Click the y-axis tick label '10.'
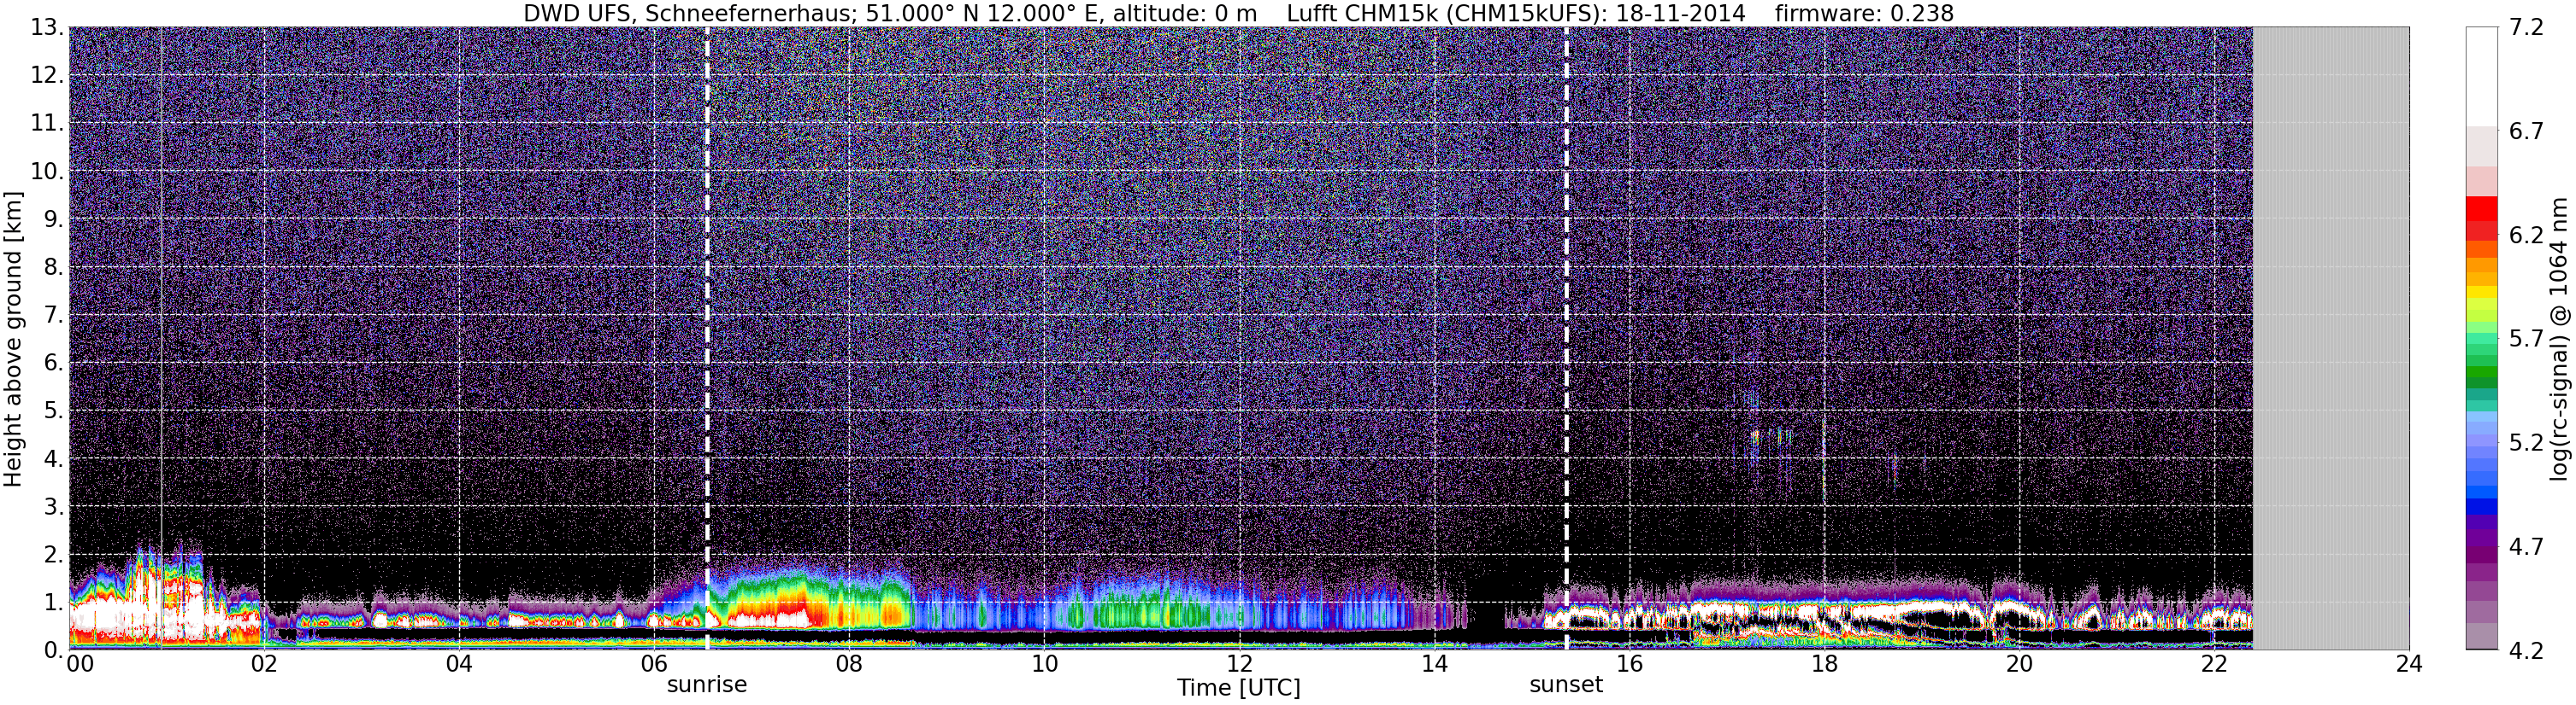This screenshot has height=705, width=2576. [47, 172]
